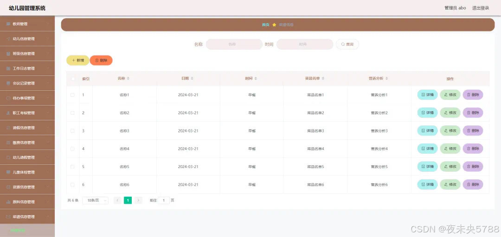Click the yellow 新增 button
501x237 pixels.
pyautogui.click(x=77, y=60)
